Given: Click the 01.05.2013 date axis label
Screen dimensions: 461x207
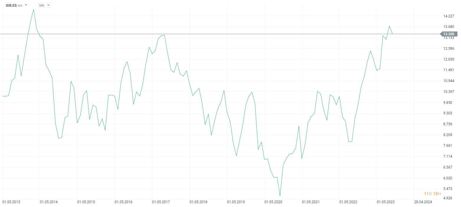Looking at the screenshot, I should 11,202.
